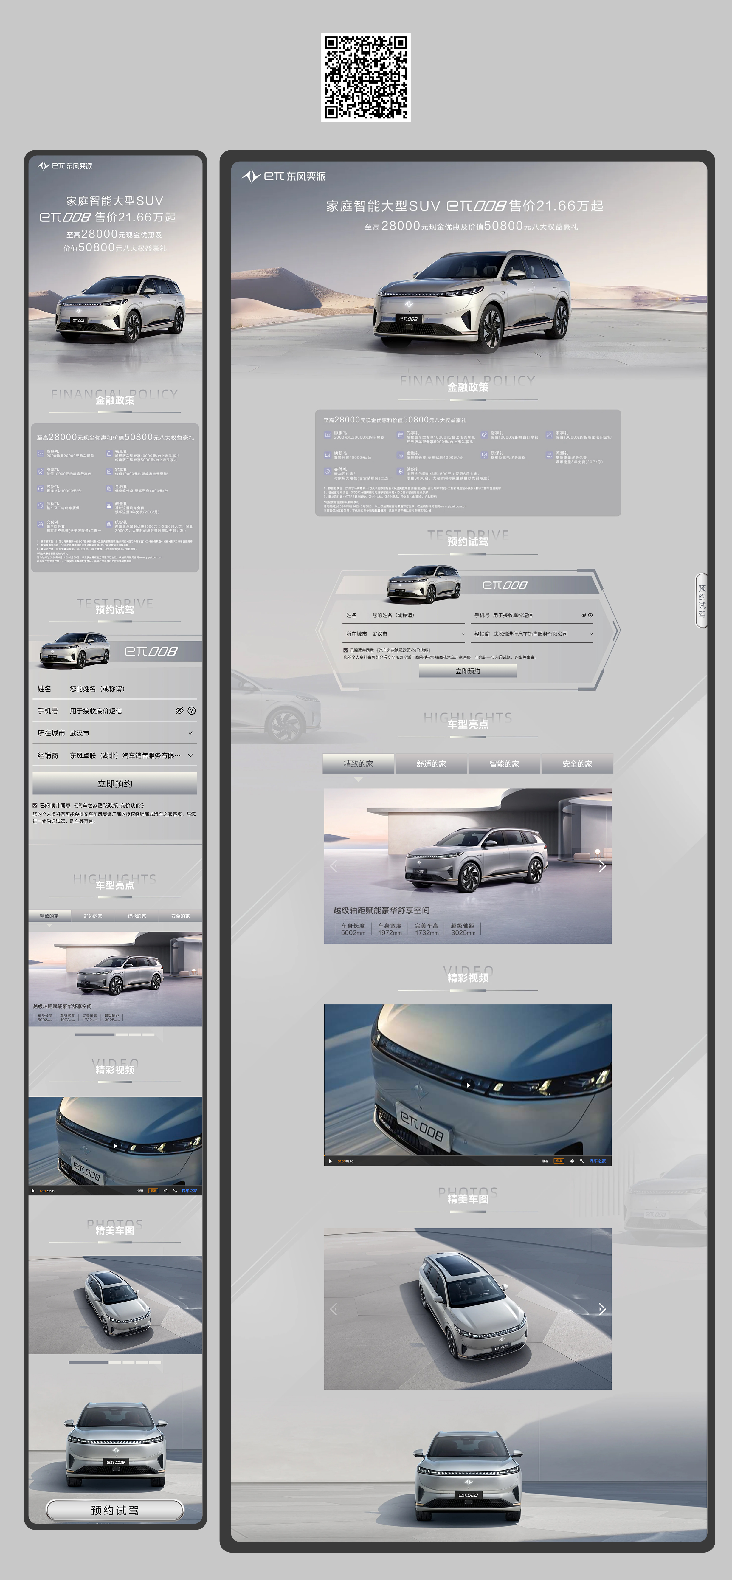Image resolution: width=732 pixels, height=1580 pixels.
Task: Enter the 姓名 field in mobile form
Action: (115, 689)
